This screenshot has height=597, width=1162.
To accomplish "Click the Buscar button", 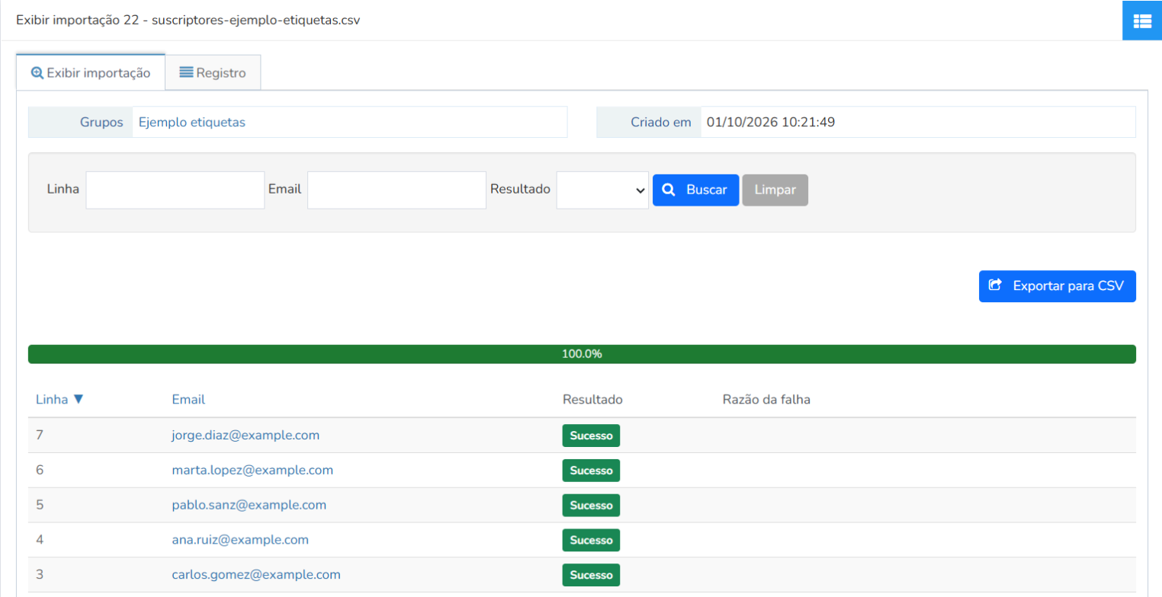I will (695, 190).
